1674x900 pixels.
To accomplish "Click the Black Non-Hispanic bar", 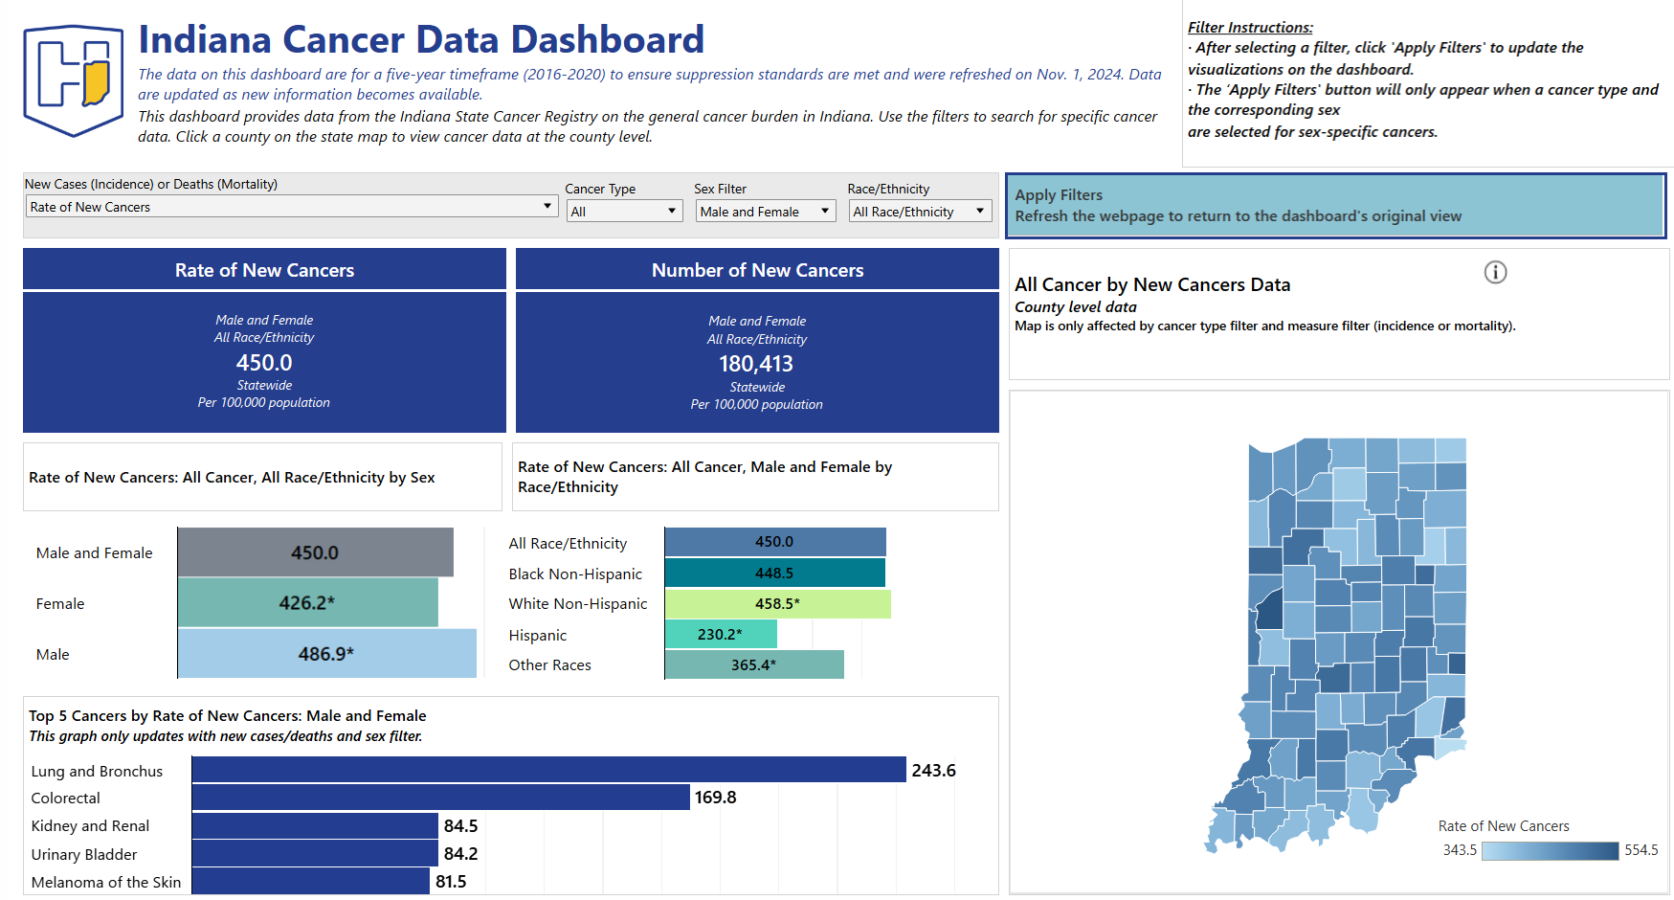I will tap(775, 573).
